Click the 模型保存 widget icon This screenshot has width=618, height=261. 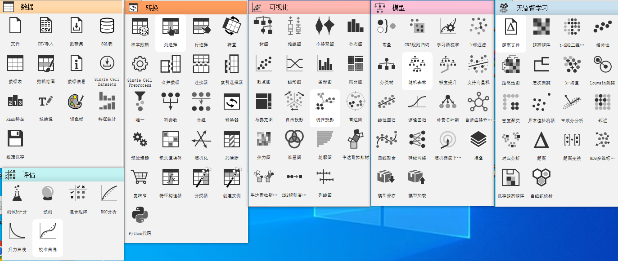pos(387,177)
